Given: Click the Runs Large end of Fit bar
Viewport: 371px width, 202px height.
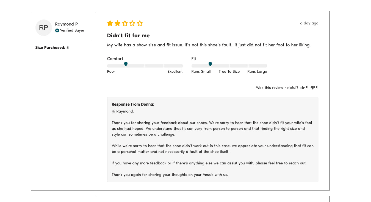Looking at the screenshot, I should pos(258,66).
